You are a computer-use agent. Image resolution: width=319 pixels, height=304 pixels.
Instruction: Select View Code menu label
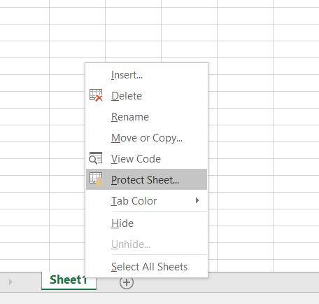click(136, 159)
